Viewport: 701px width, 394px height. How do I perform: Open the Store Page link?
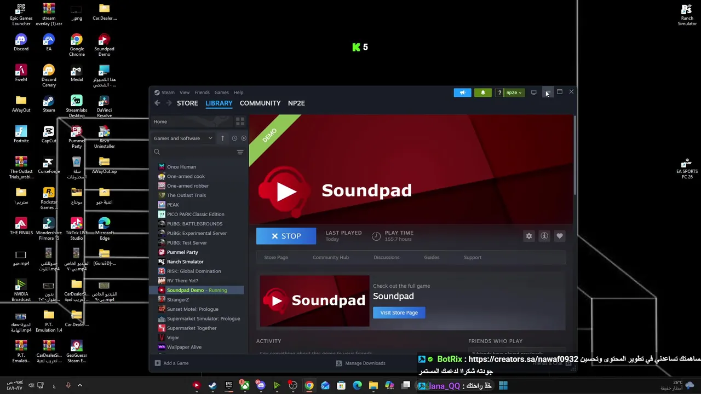pyautogui.click(x=276, y=257)
